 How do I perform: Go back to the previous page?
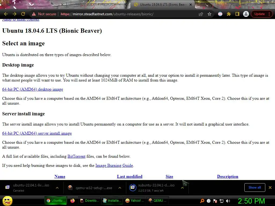pos(6,14)
